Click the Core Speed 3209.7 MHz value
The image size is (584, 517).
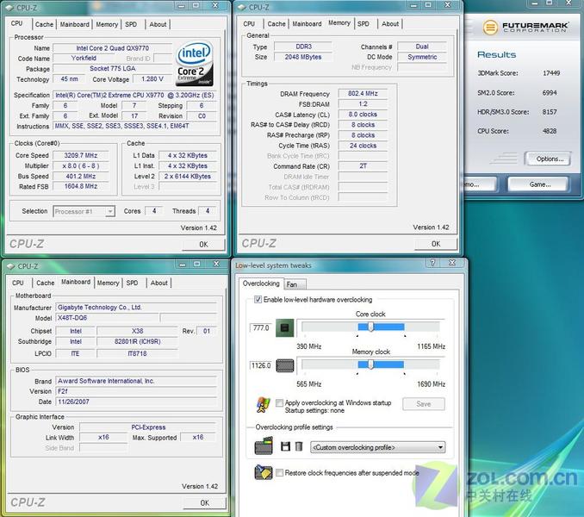click(81, 155)
